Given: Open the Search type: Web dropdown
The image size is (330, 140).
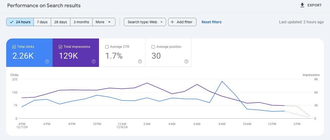Looking at the screenshot, I should [x=145, y=22].
